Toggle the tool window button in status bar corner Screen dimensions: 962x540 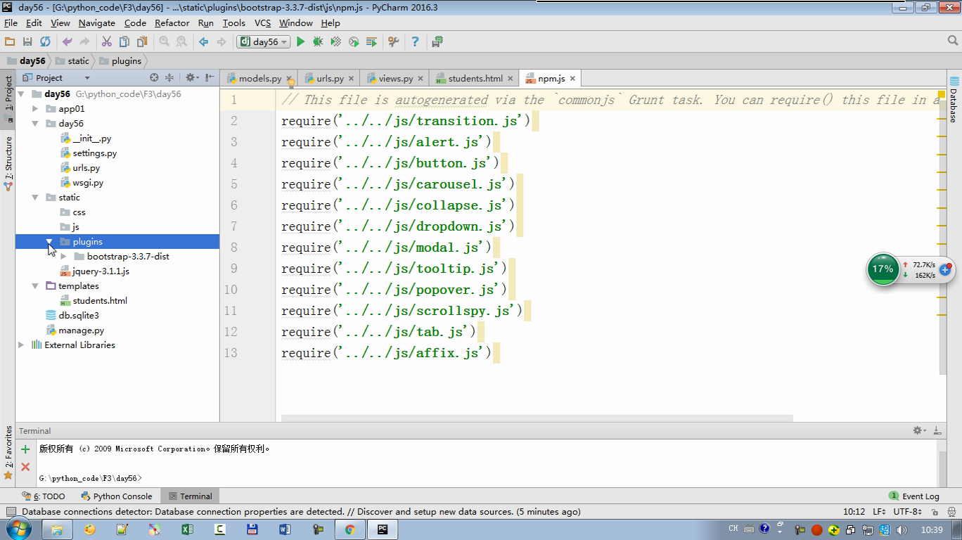click(11, 512)
